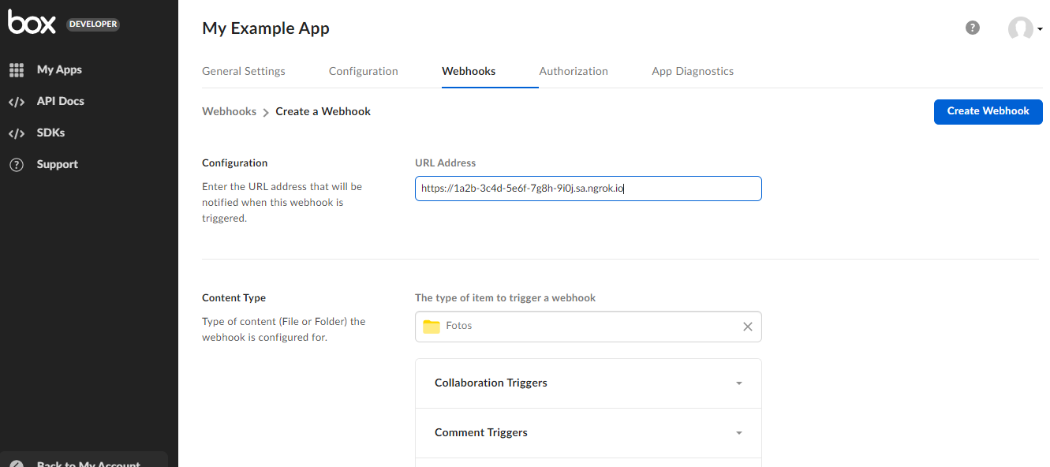Image resolution: width=1050 pixels, height=467 pixels.
Task: Click the Fotos content type selector
Action: click(589, 327)
